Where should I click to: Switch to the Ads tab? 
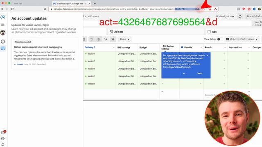click(x=234, y=32)
